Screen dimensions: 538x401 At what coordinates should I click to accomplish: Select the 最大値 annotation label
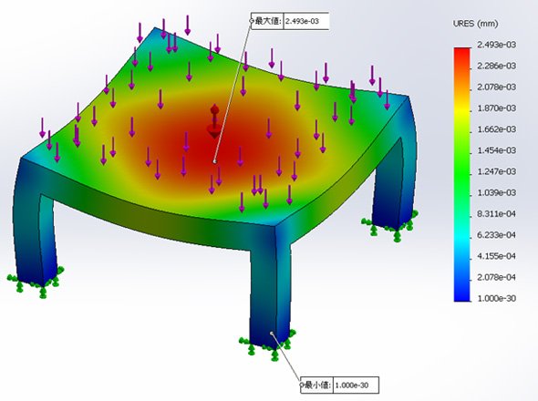point(268,21)
